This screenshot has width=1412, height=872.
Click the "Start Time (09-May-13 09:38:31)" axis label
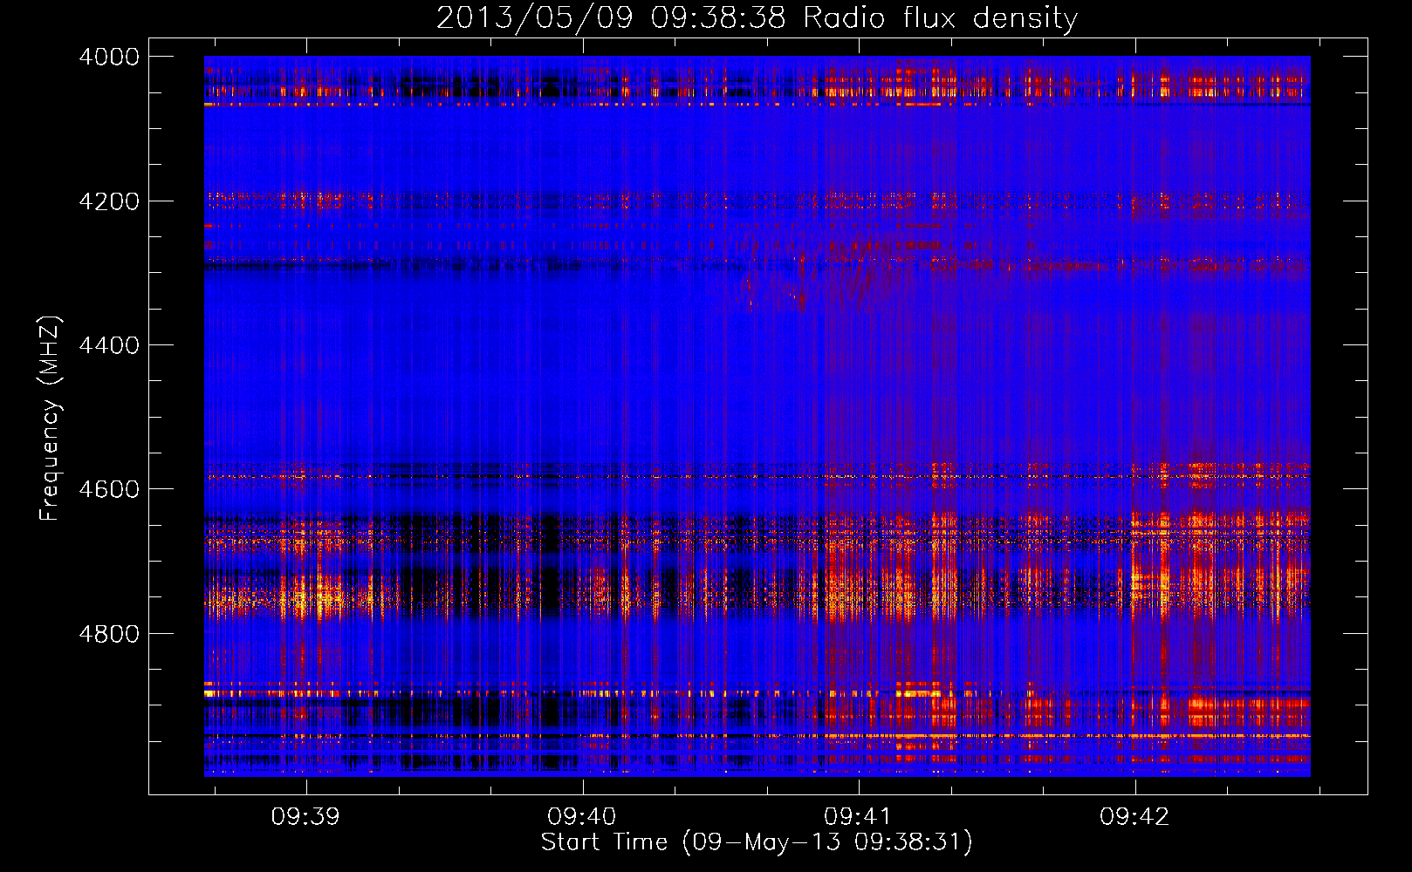[757, 842]
